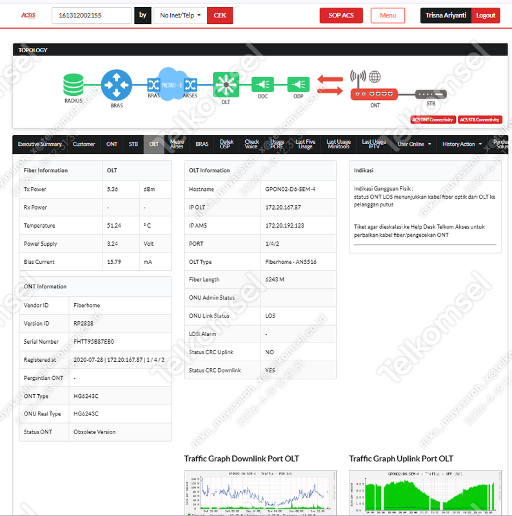Click the blue BRAS router icon
The width and height of the screenshot is (512, 516).
point(117,85)
